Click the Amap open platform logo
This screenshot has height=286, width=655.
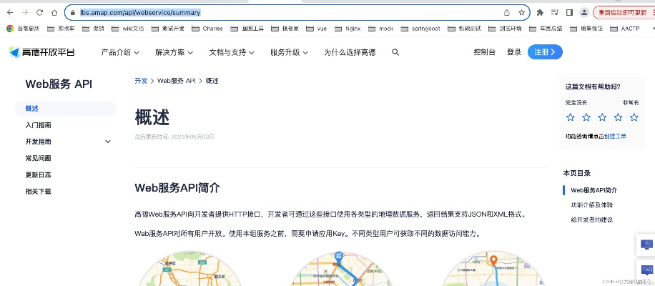[x=41, y=52]
